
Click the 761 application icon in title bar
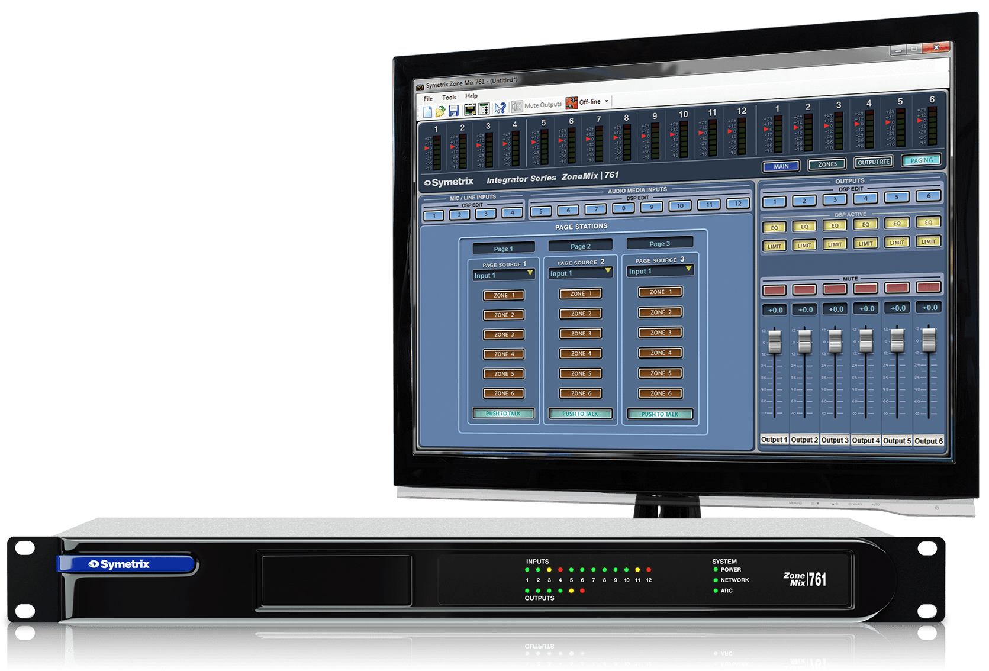click(x=420, y=88)
